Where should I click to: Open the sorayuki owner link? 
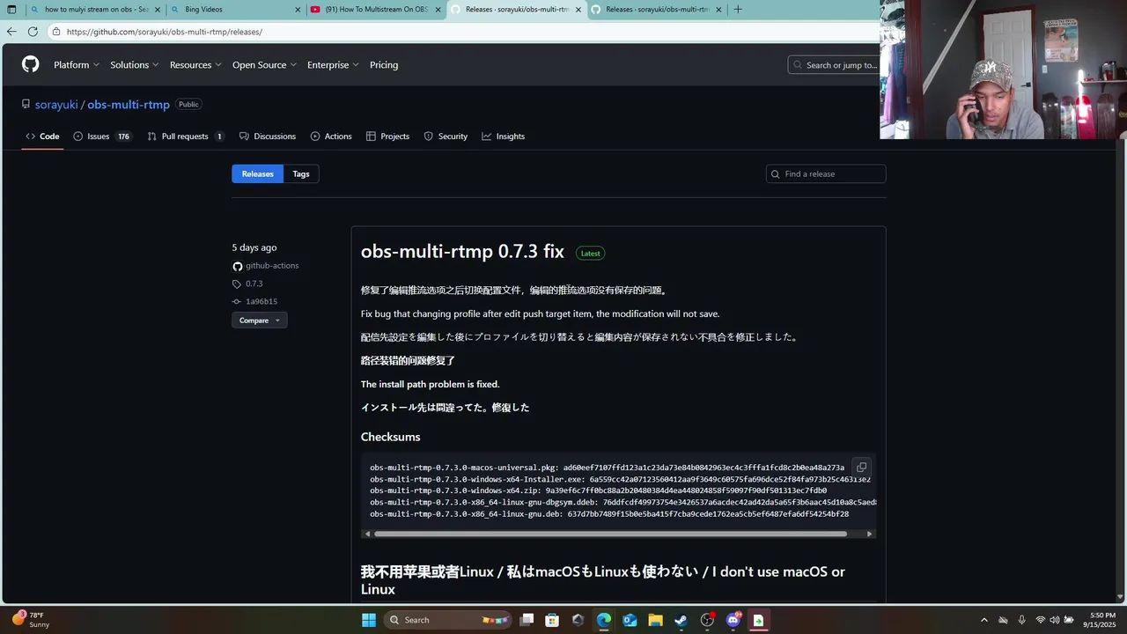coord(56,105)
